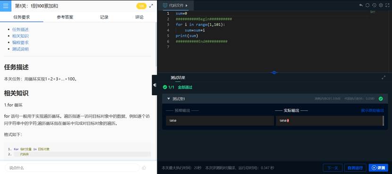Viewport: 392px width, 174px height.
Task: Click the refresh code icon
Action: [367, 5]
